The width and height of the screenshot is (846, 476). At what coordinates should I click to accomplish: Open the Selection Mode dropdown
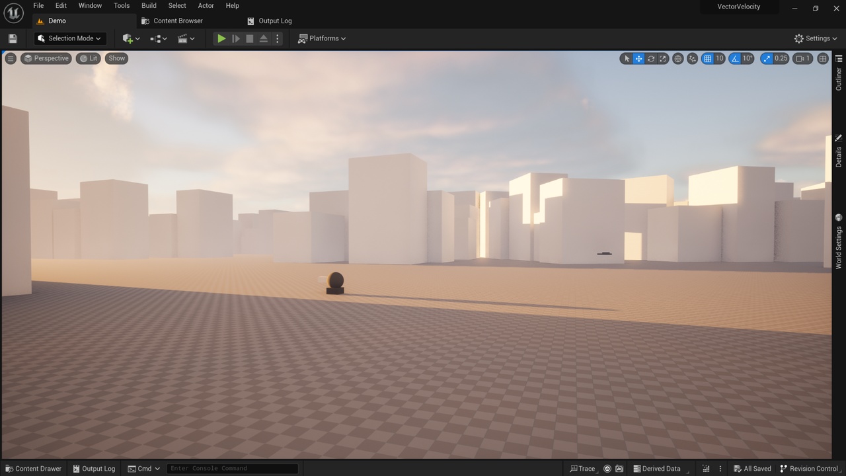tap(70, 38)
